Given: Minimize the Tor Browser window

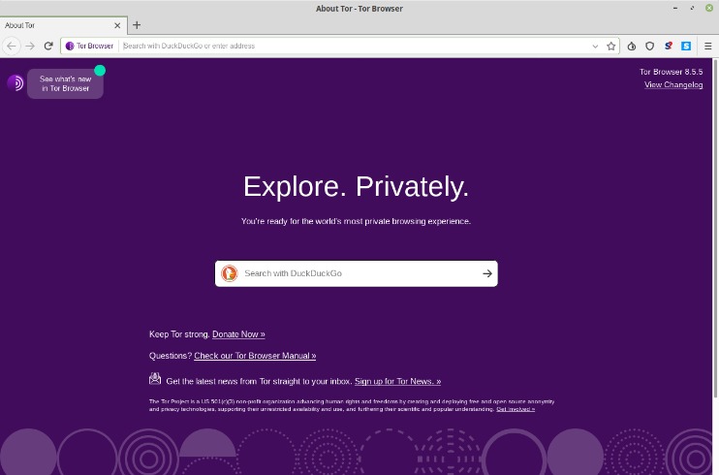Looking at the screenshot, I should coord(675,9).
